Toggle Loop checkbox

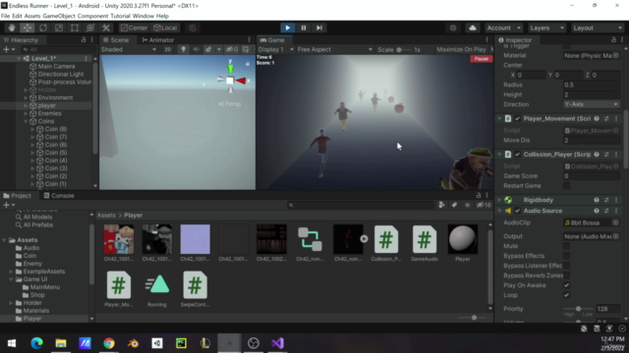(x=566, y=295)
